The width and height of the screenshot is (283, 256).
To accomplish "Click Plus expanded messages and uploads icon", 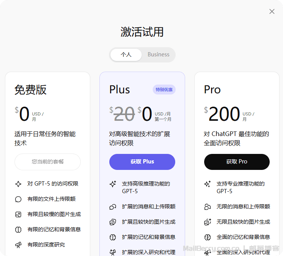I will point(113,207).
